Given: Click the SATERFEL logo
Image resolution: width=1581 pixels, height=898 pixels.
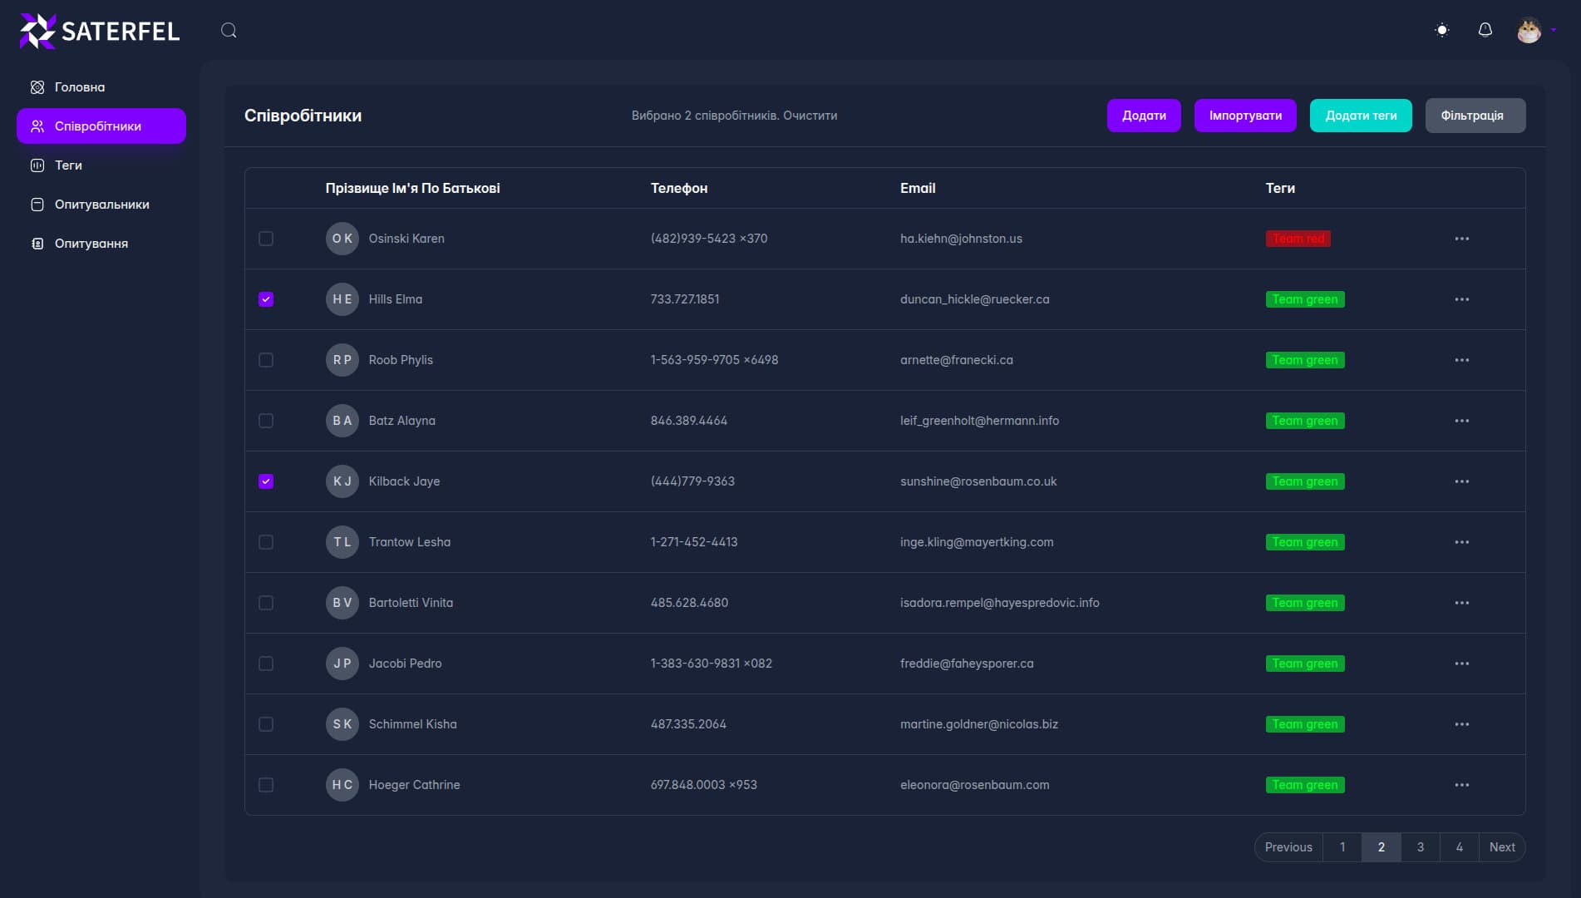Looking at the screenshot, I should 100,32.
